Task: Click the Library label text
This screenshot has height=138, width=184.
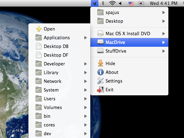Action: click(x=51, y=73)
